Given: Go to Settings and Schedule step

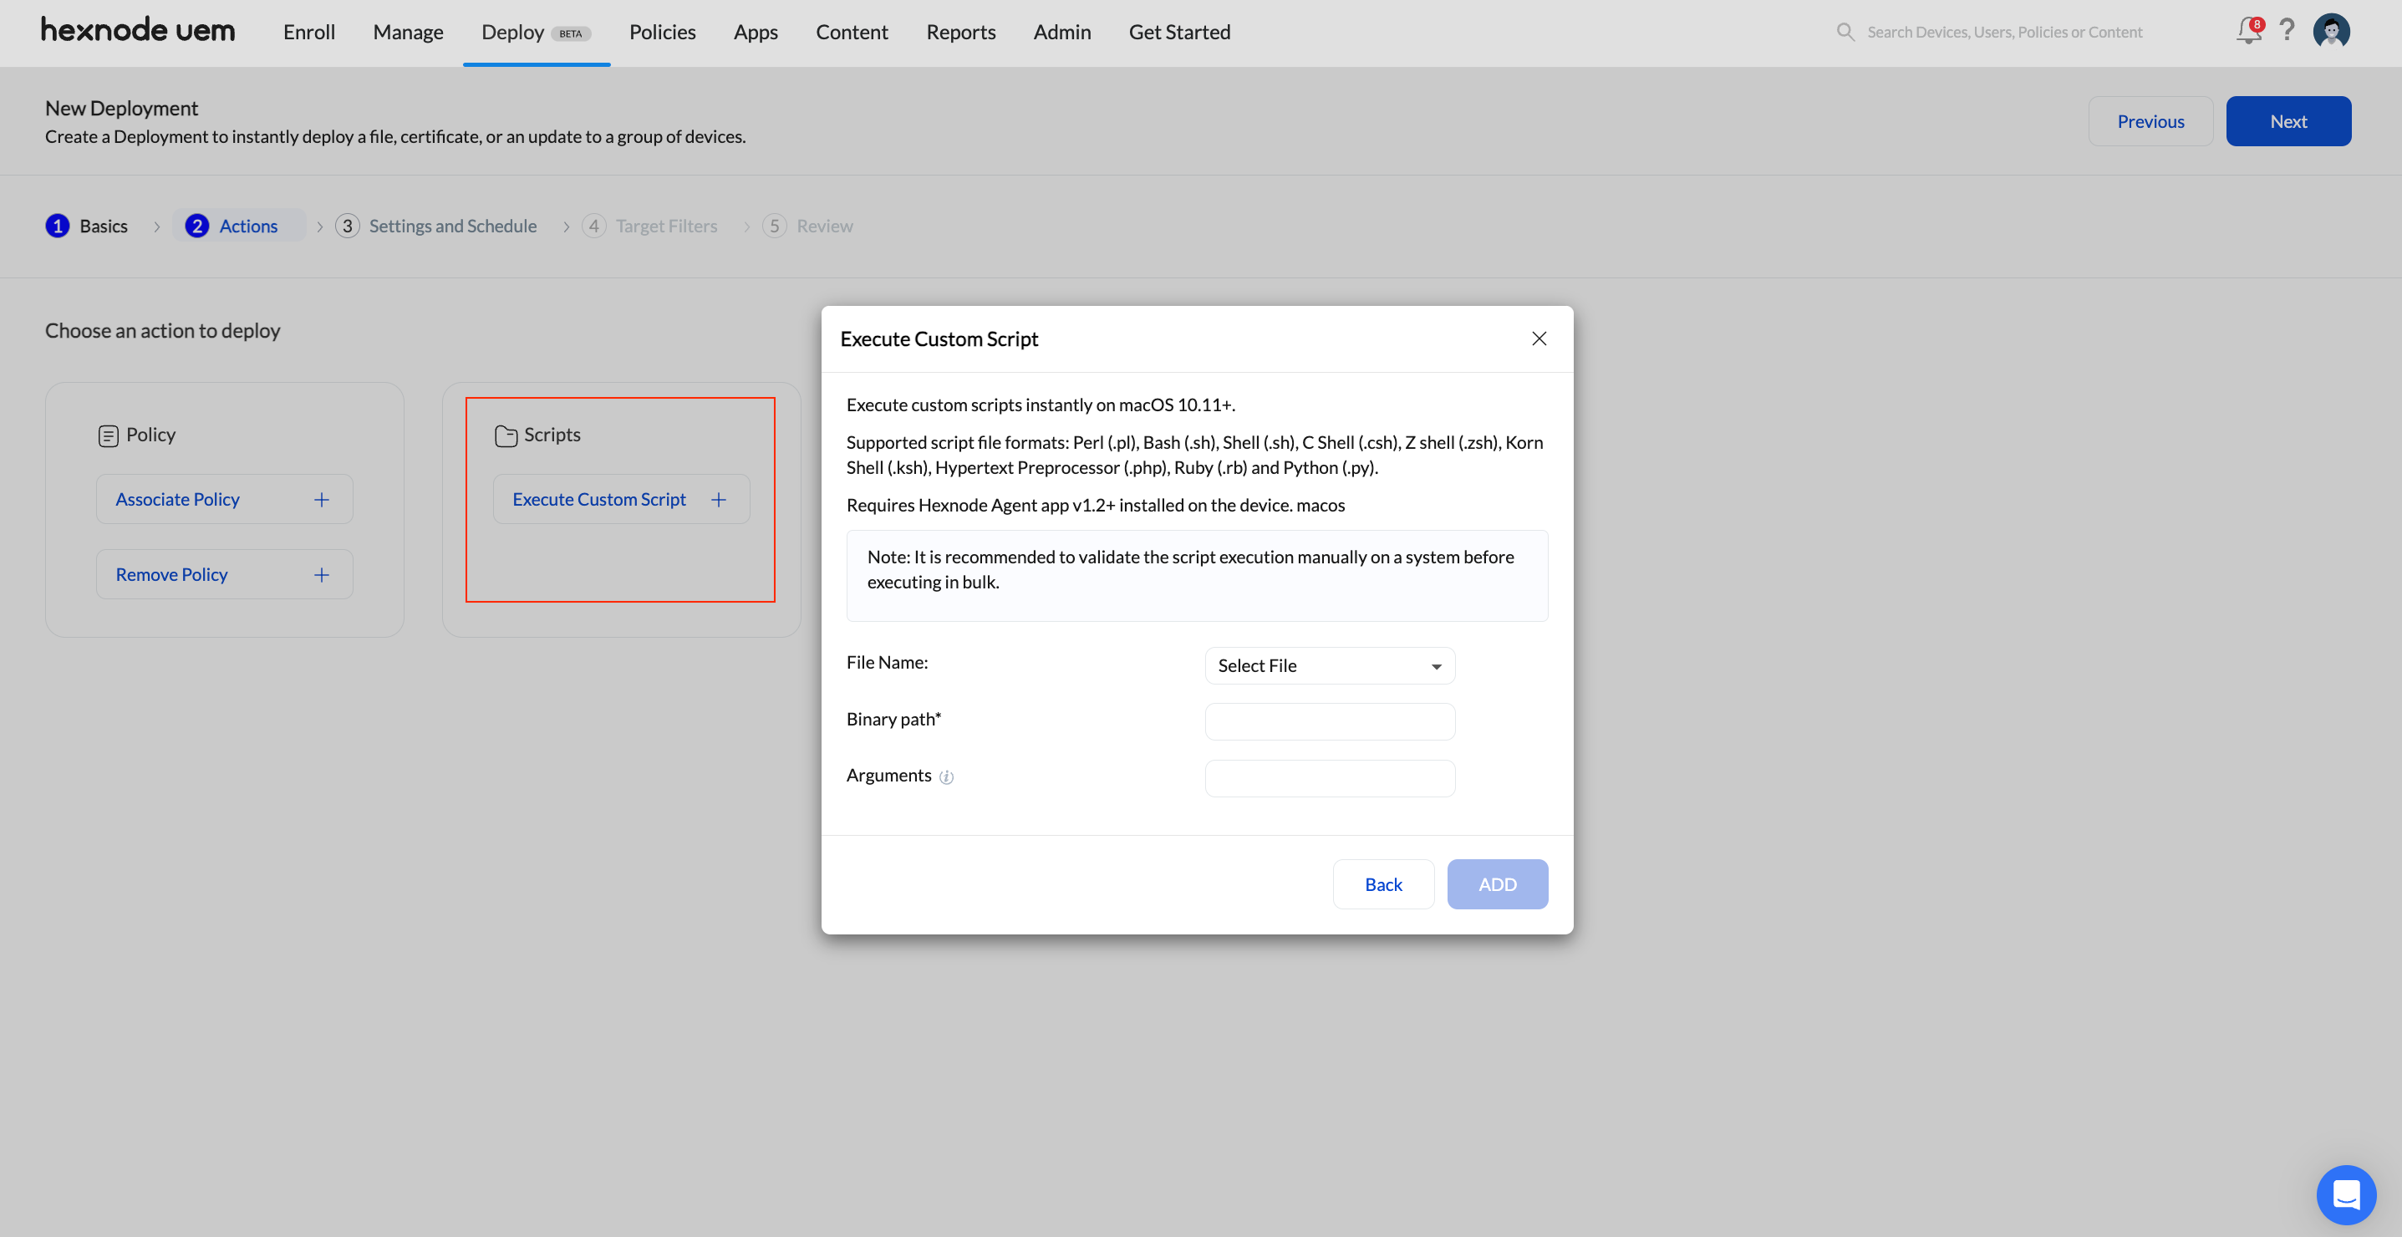Looking at the screenshot, I should coord(436,226).
